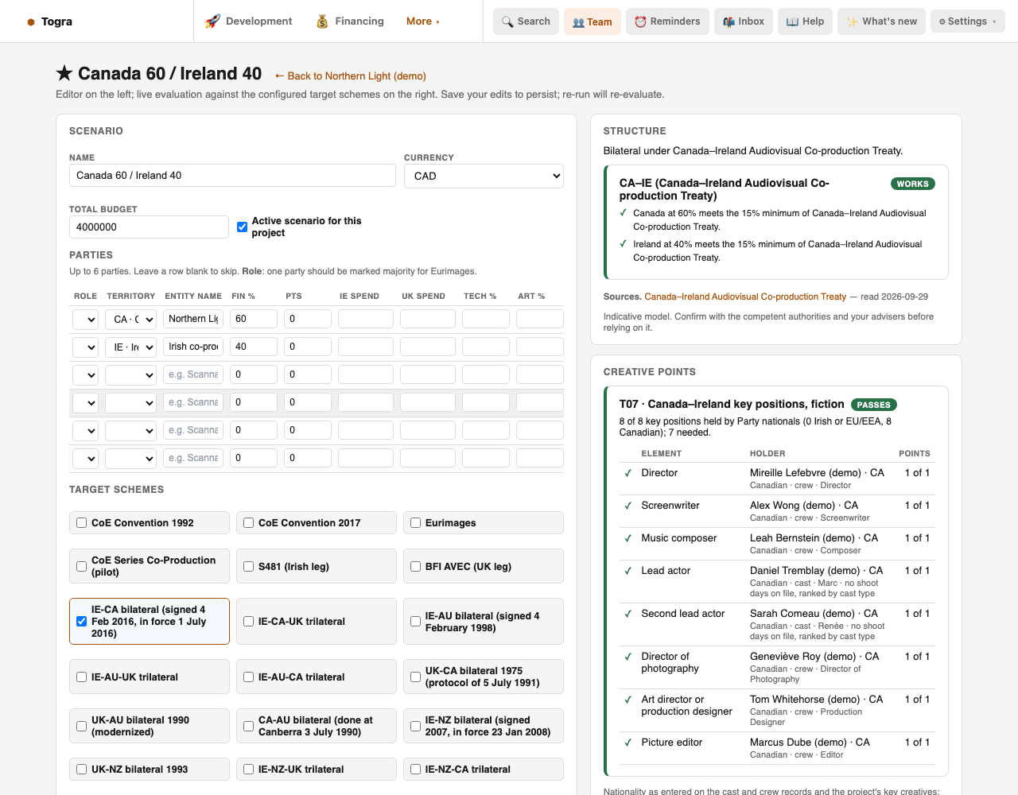
Task: Click the Northern Light entity name field
Action: point(193,319)
